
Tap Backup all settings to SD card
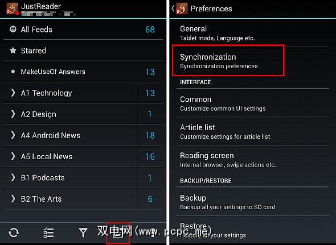253,202
